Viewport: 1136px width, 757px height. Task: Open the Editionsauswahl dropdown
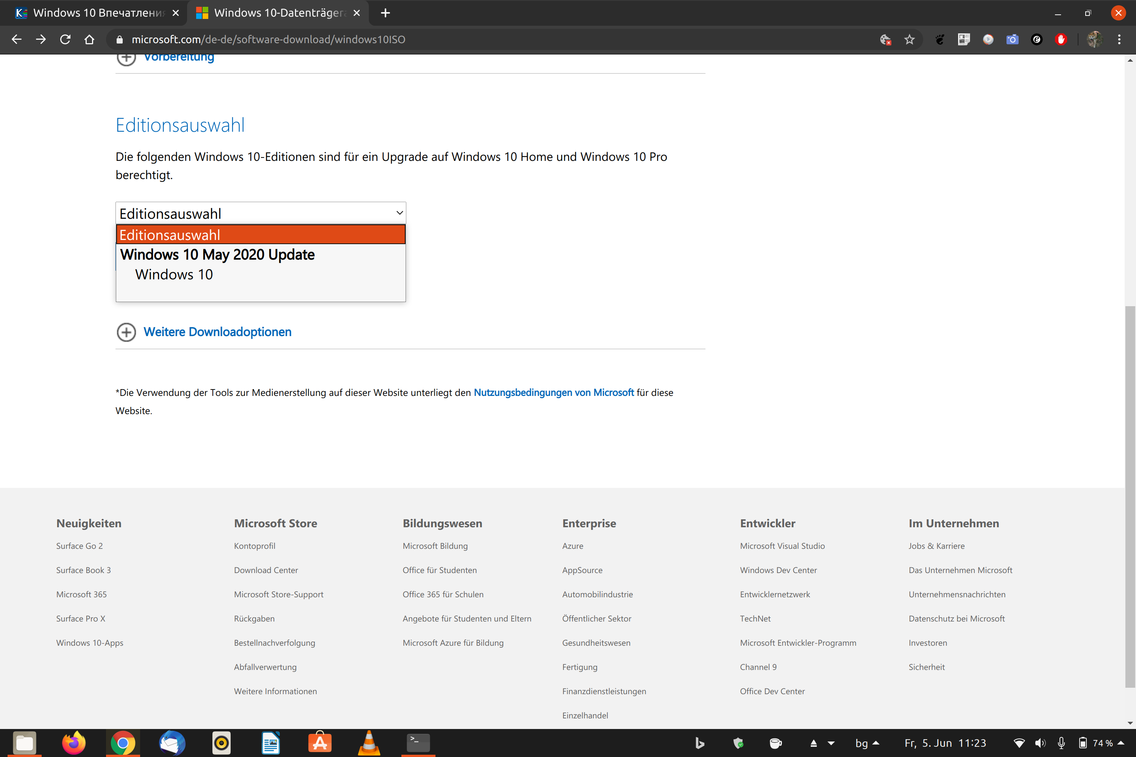[261, 213]
